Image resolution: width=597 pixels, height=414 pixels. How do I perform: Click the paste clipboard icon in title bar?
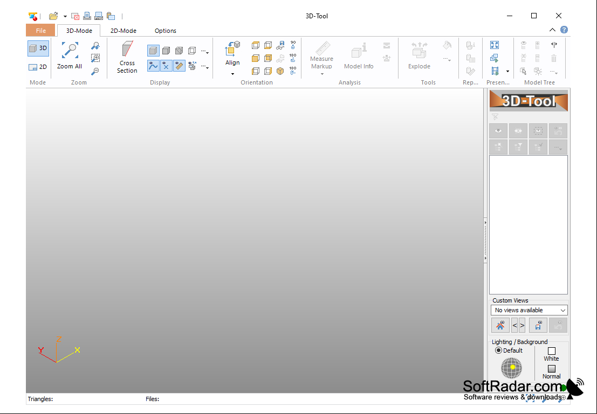pos(111,16)
